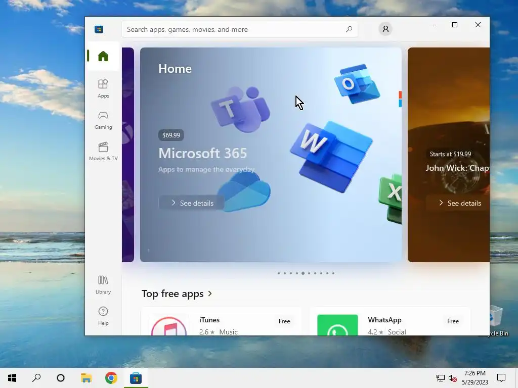Click the iTunes app icon
Image resolution: width=518 pixels, height=388 pixels.
pos(169,325)
